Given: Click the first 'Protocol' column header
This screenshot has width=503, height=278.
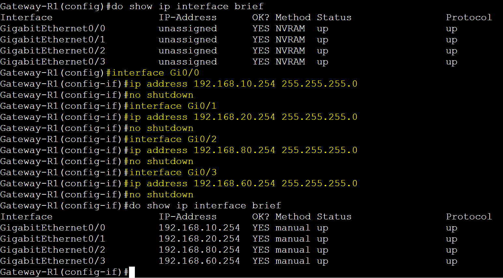Looking at the screenshot, I should 469,17.
